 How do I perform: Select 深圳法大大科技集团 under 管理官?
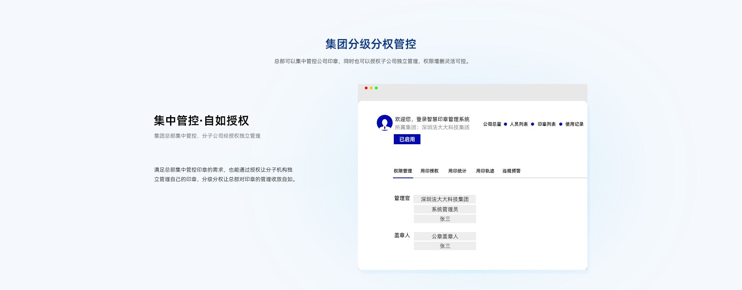[445, 199]
